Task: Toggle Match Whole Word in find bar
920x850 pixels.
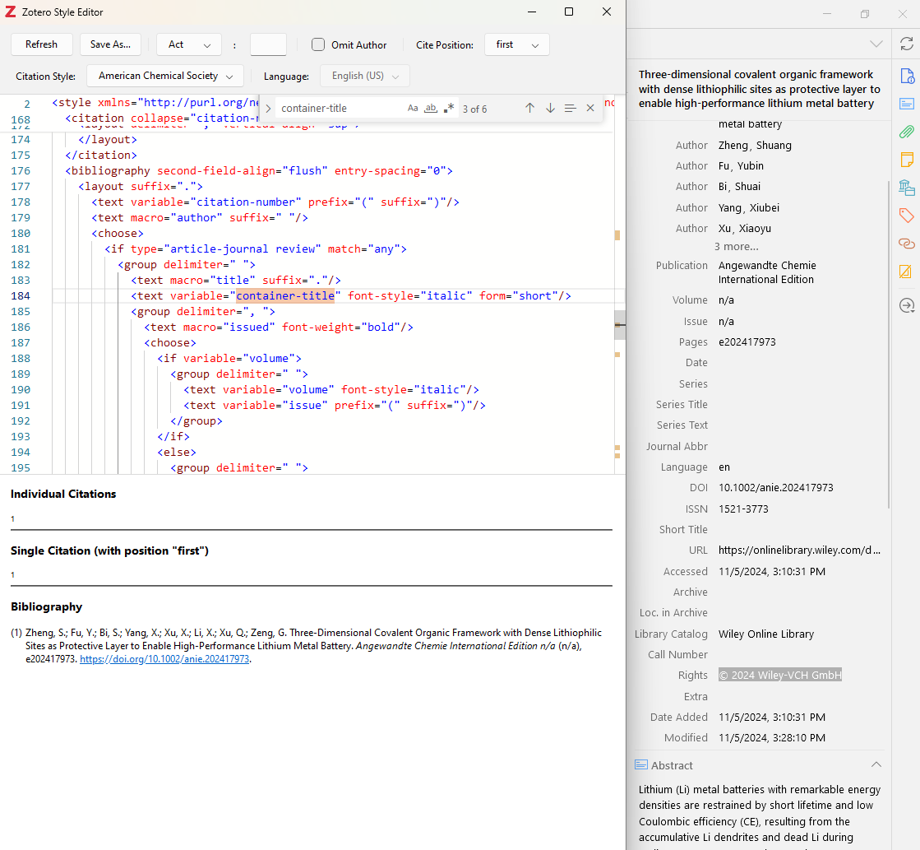Action: click(x=431, y=108)
